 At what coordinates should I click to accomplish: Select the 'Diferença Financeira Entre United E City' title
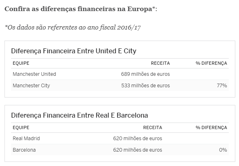pyautogui.click(x=74, y=51)
